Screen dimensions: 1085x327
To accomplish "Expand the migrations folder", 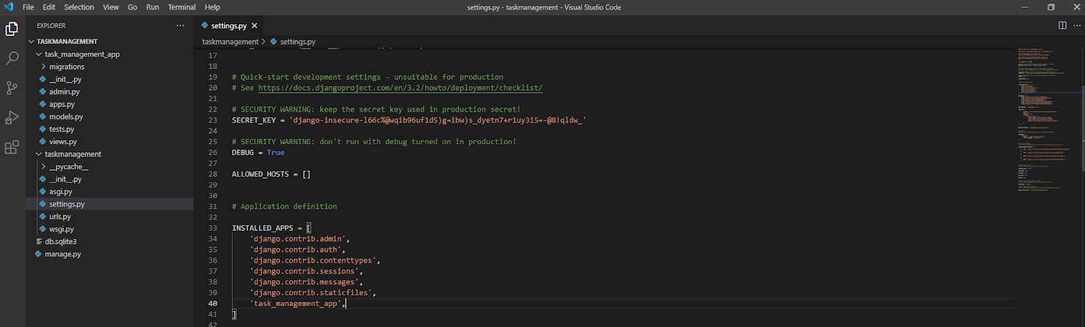I will [43, 66].
